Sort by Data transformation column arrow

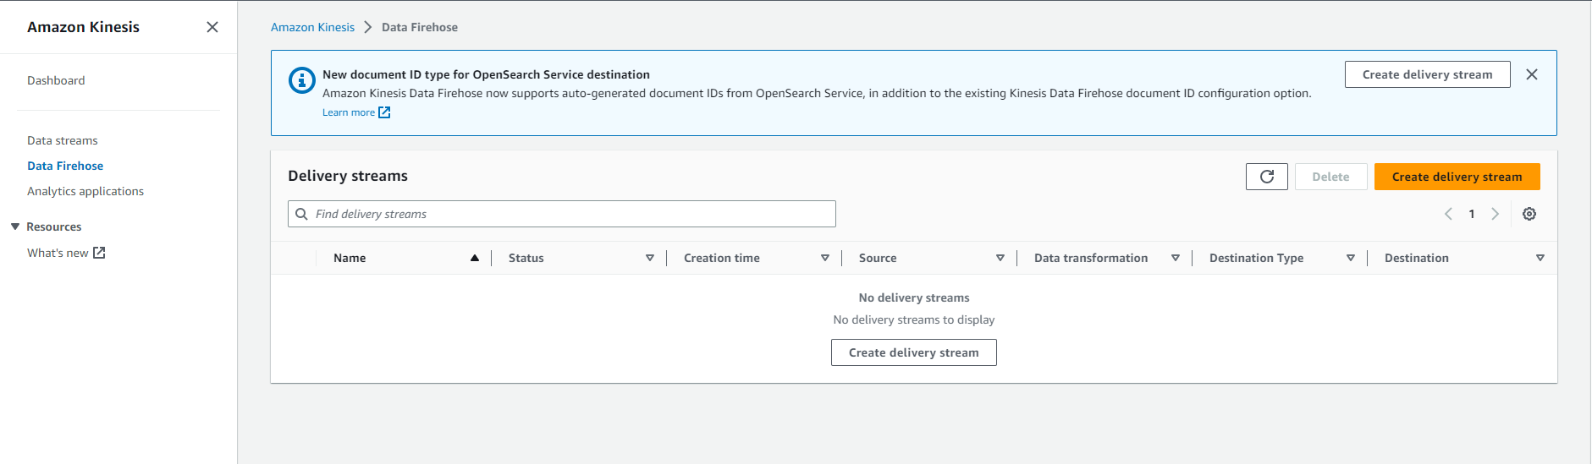[1176, 258]
